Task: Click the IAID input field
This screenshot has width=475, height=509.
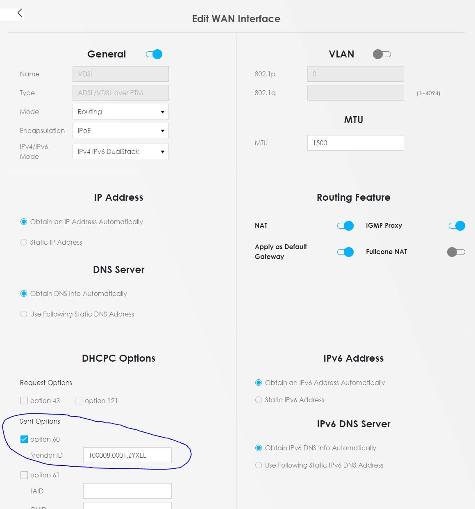Action: (127, 491)
